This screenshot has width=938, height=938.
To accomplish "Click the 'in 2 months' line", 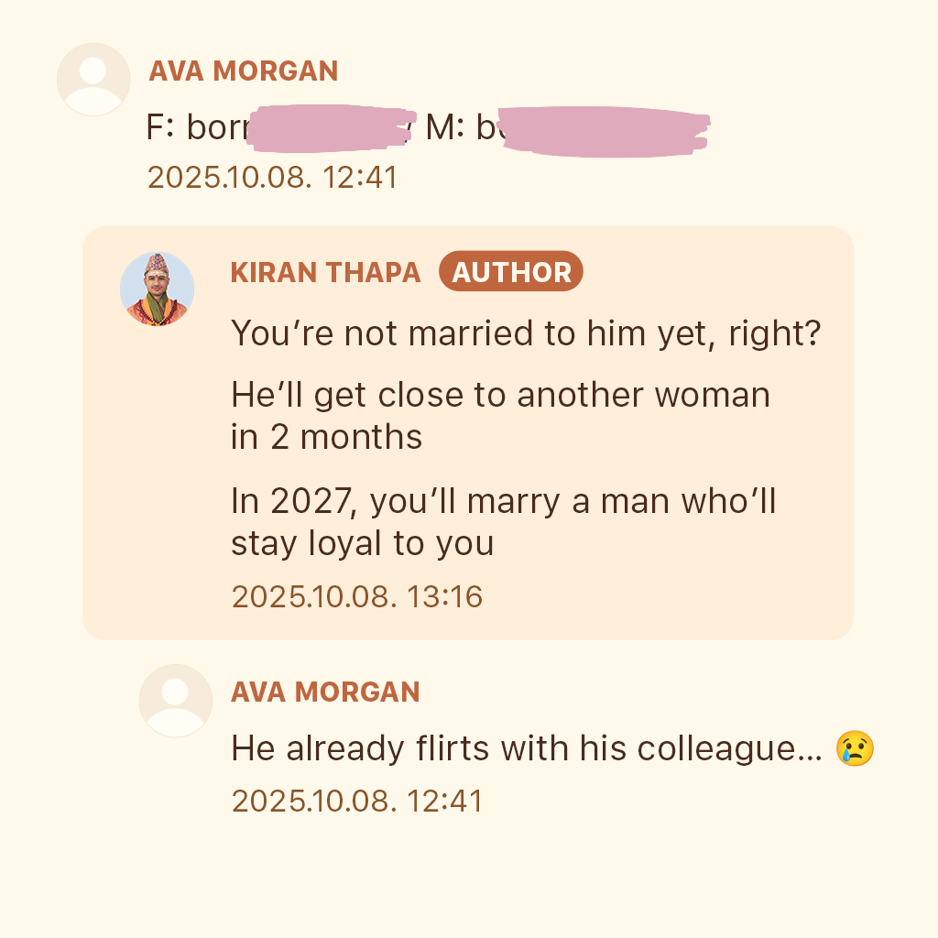I will click(x=327, y=437).
